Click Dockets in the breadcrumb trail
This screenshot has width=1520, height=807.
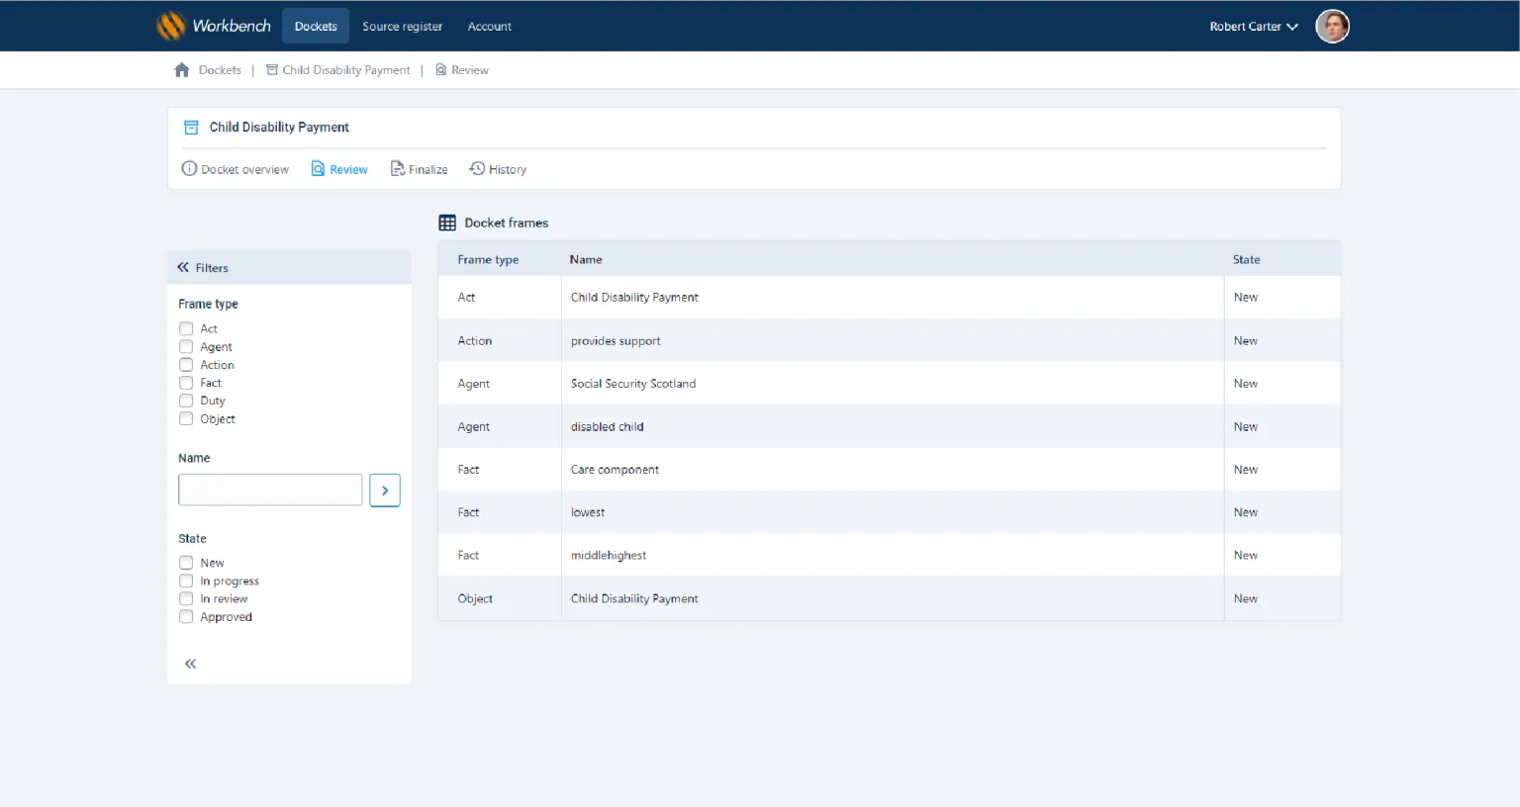(x=220, y=69)
